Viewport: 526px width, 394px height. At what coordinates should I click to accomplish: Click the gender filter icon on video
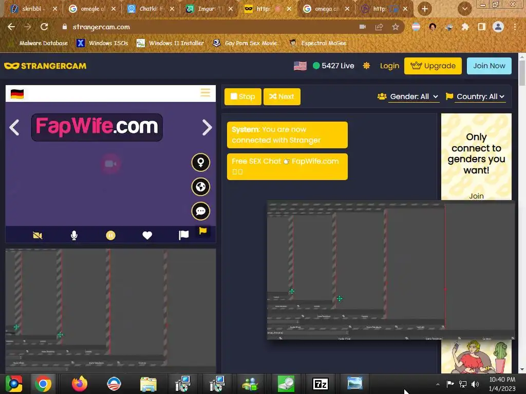pos(201,163)
